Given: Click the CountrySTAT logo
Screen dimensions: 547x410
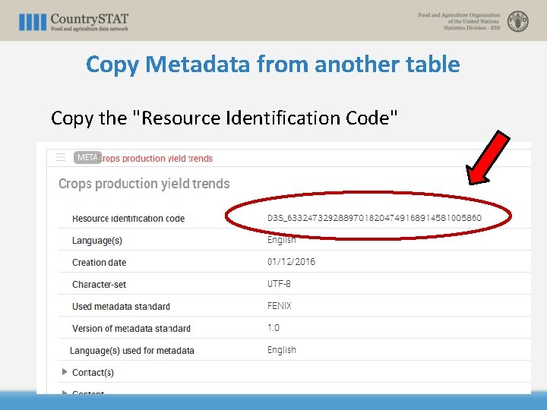Looking at the screenshot, I should (74, 21).
